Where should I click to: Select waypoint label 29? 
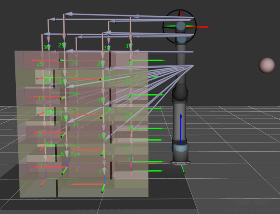click(x=61, y=45)
